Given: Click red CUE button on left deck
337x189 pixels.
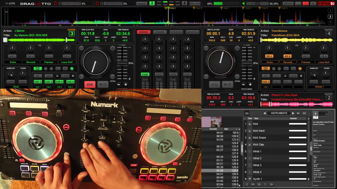Looking at the screenshot, I should click(x=90, y=85).
